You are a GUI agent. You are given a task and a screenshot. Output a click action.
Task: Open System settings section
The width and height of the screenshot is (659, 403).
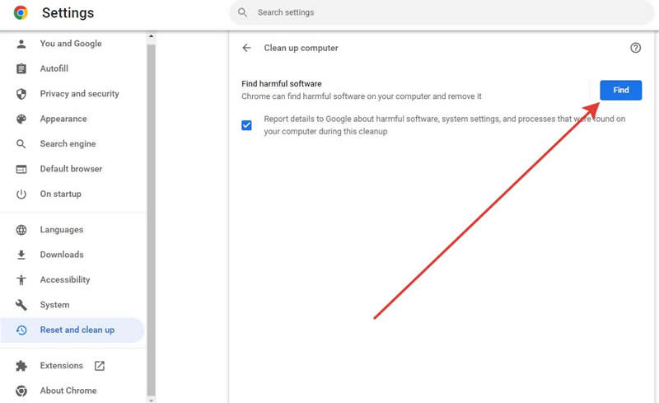[54, 305]
